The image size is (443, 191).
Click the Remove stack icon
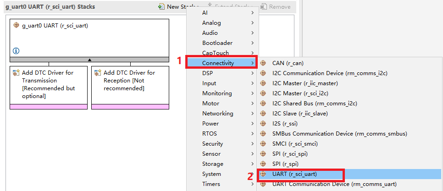pos(263,6)
